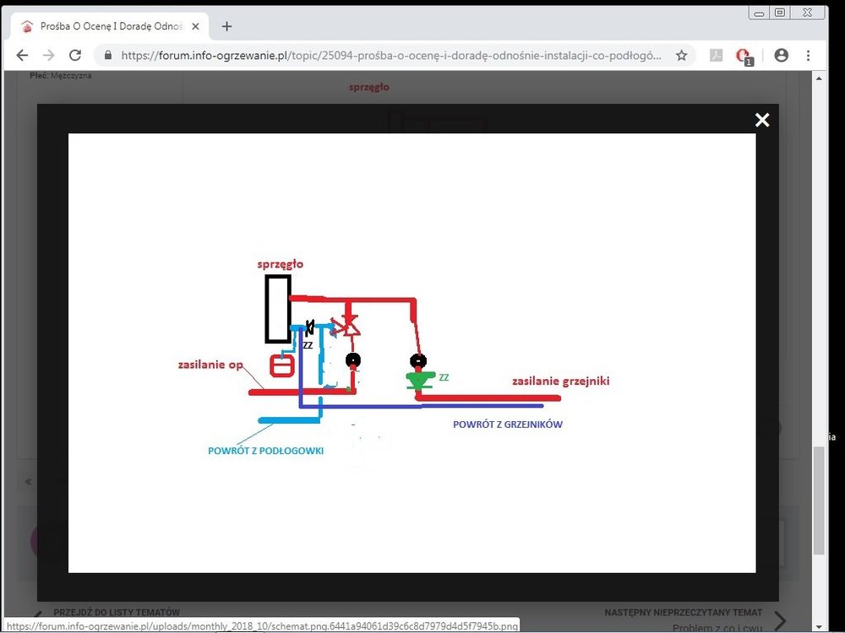Open 'Następny nieprzeczytany temat' link
The image size is (845, 633).
683,612
